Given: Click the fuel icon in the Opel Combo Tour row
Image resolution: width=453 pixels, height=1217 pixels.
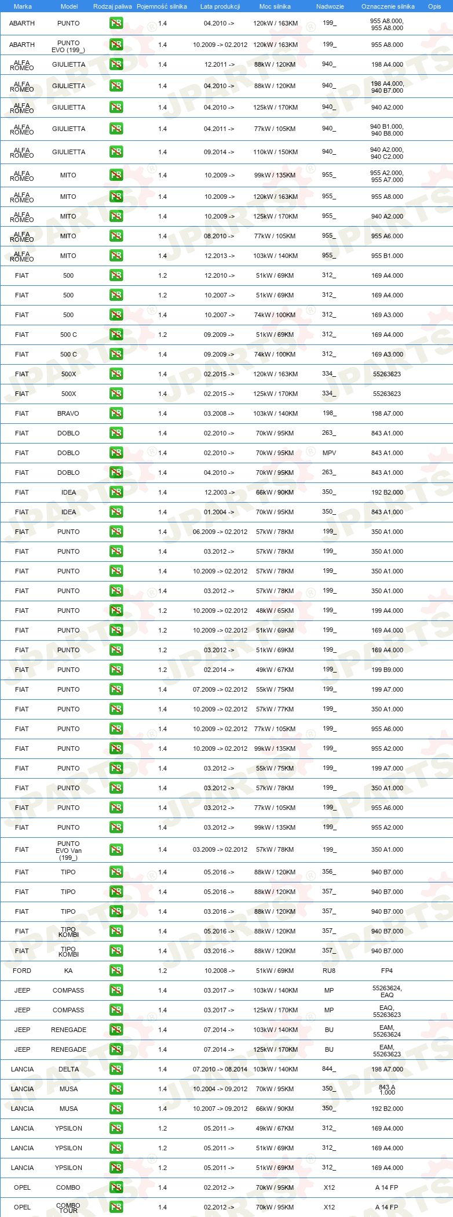Looking at the screenshot, I should 116,1207.
